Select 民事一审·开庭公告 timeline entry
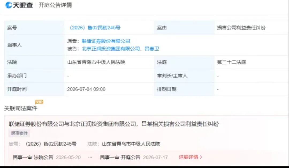Viewport: 289px width, 168px height. 120,157
